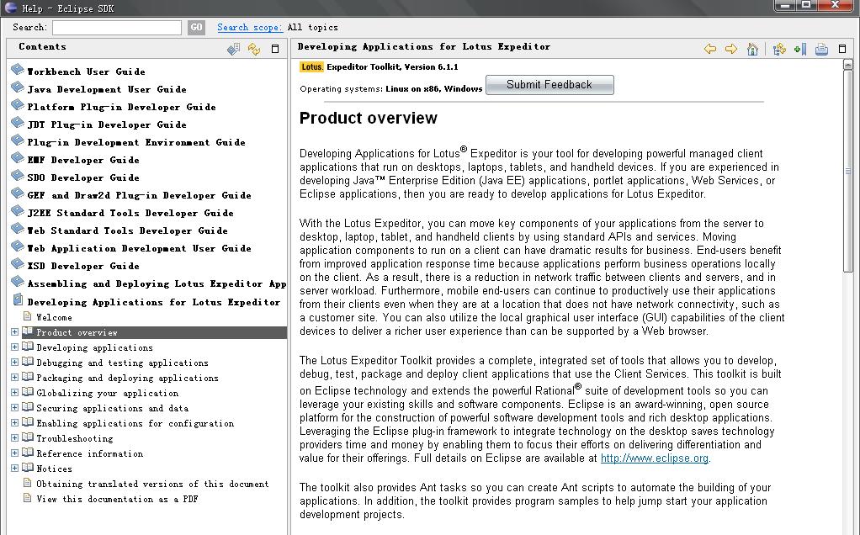Expand Securing applications and data node
Viewport: 860px width, 535px height.
click(x=14, y=408)
